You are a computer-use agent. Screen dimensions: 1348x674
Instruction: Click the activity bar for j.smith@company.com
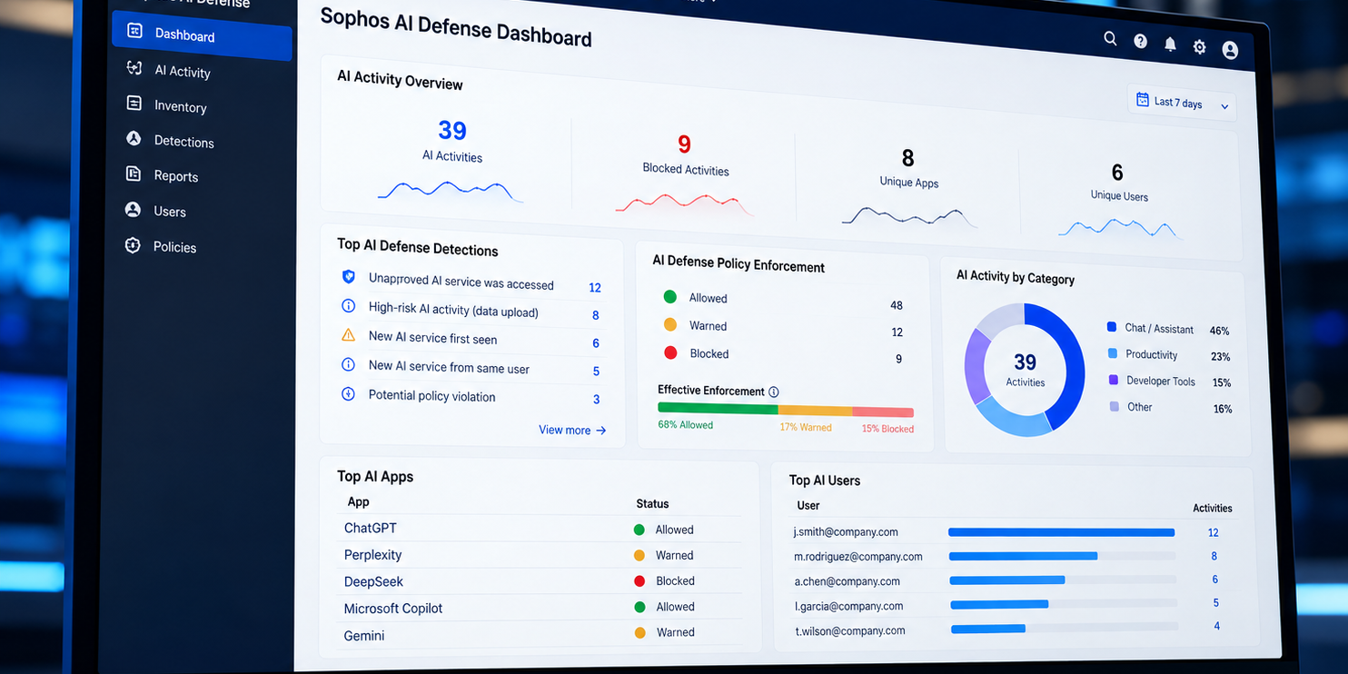click(1061, 532)
